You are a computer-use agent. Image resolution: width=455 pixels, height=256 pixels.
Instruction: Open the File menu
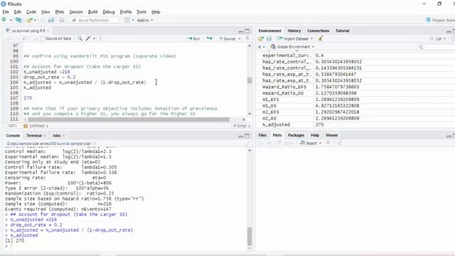pyautogui.click(x=6, y=12)
